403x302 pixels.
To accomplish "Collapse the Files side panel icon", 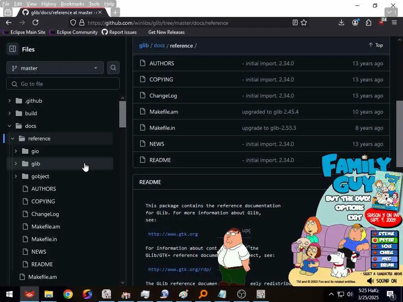I will 13,49.
